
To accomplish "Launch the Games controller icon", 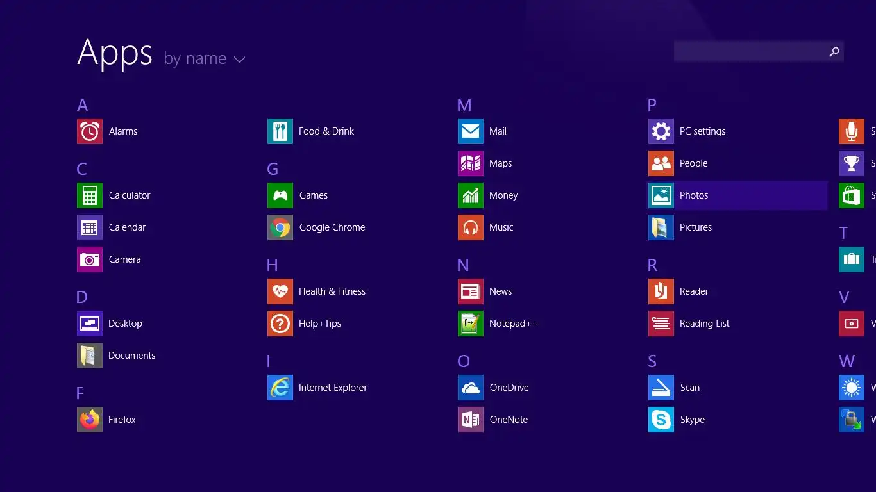I will coord(280,195).
